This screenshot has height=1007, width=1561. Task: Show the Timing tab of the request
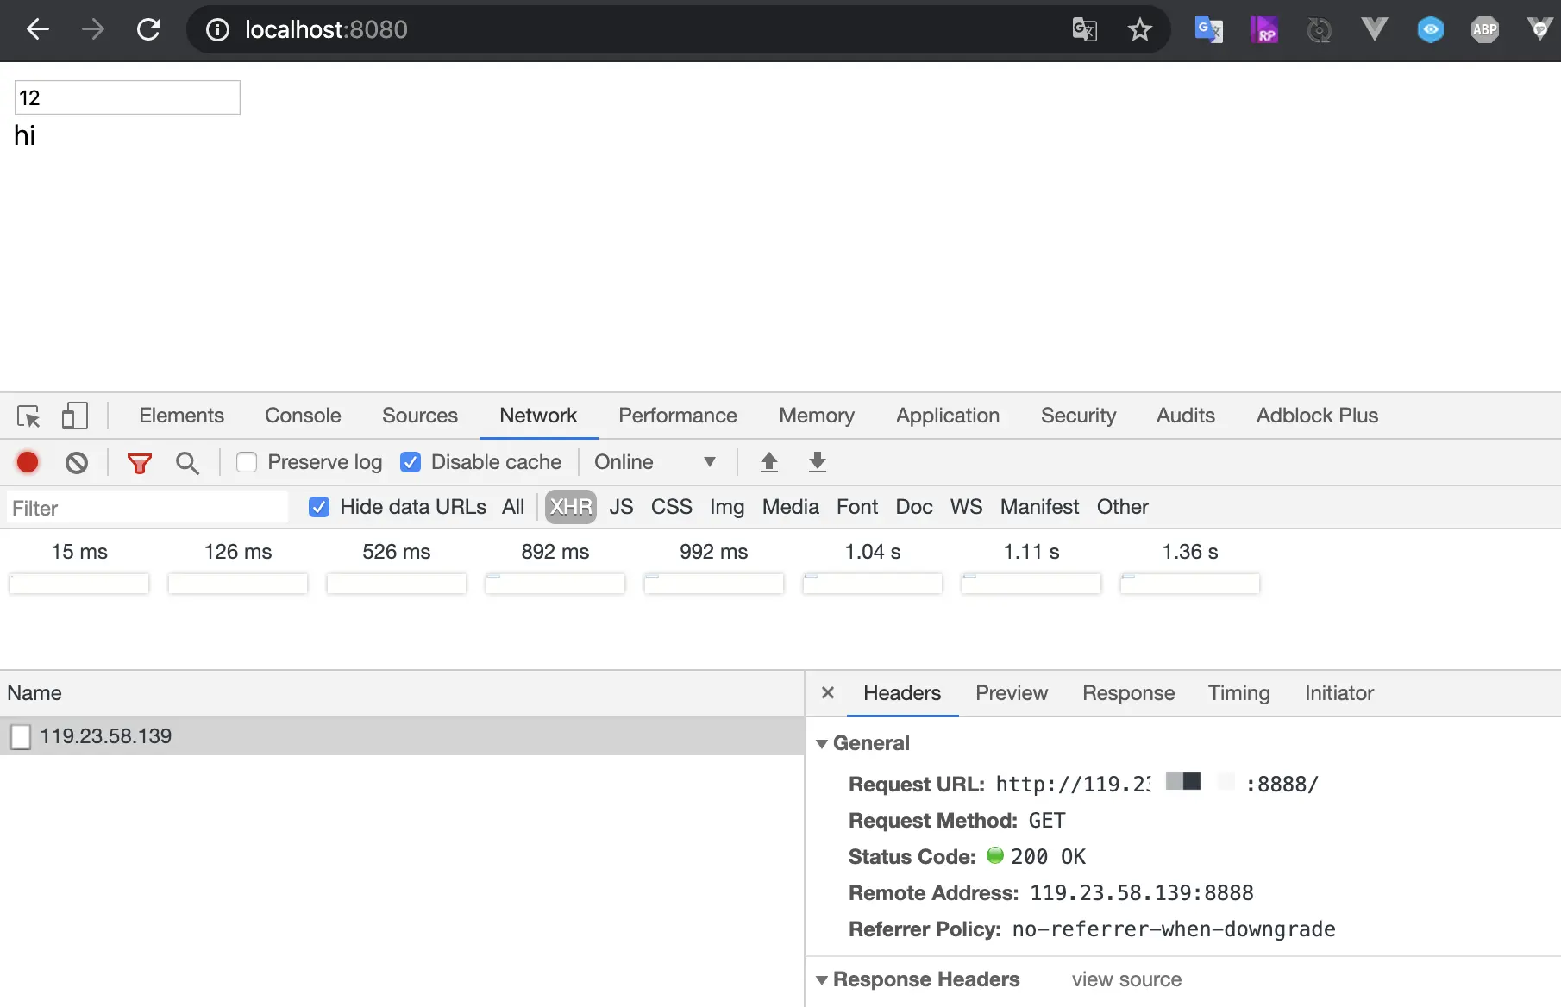click(1238, 693)
